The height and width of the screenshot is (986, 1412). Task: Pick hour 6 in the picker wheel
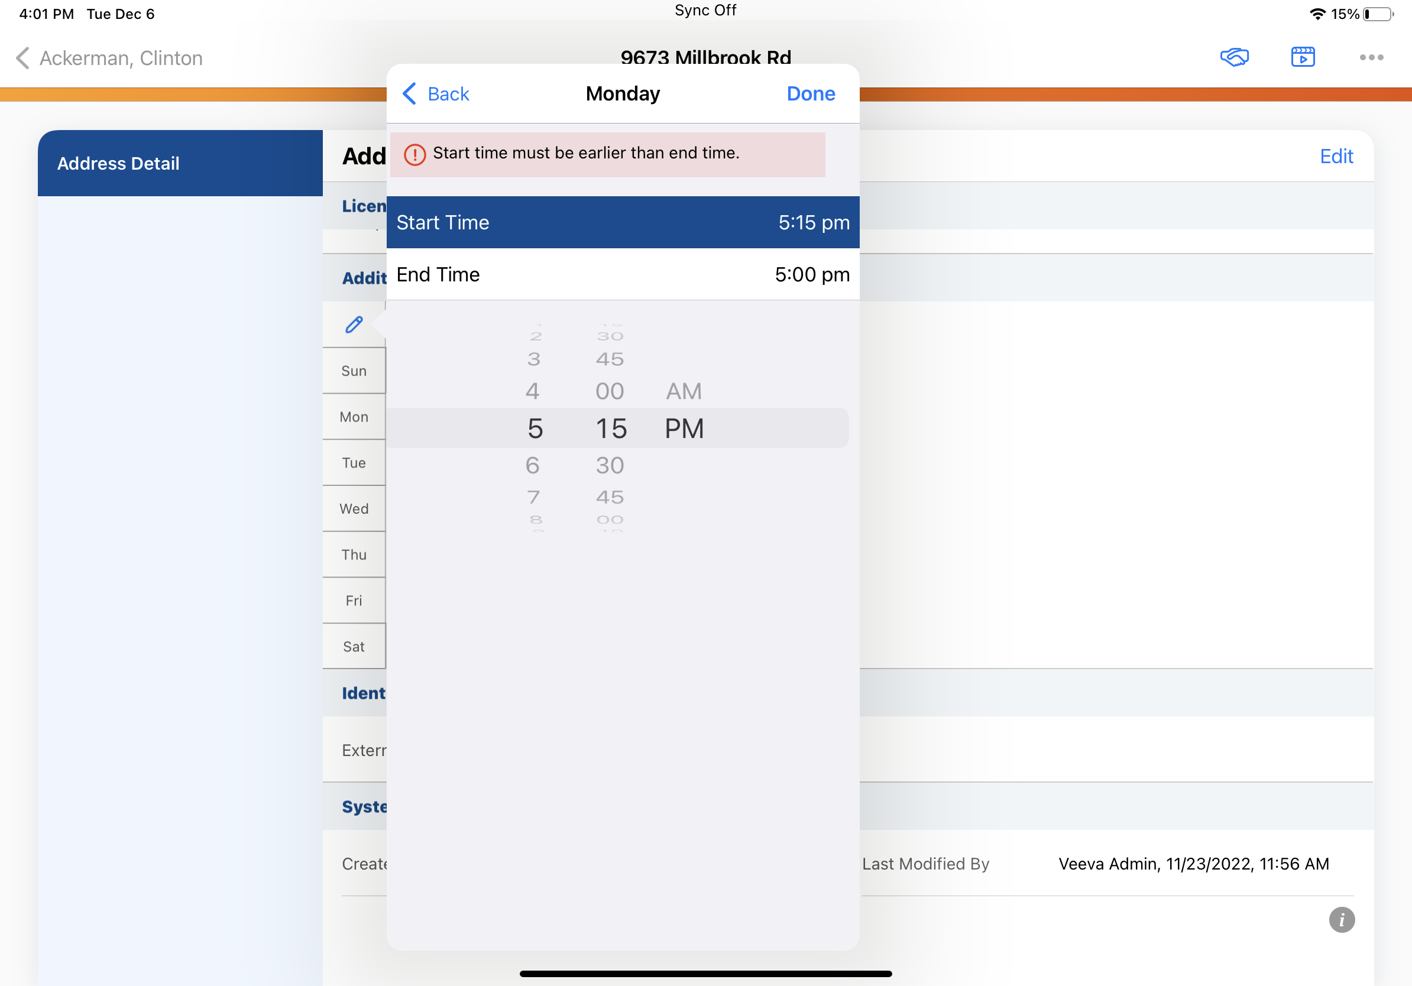533,465
